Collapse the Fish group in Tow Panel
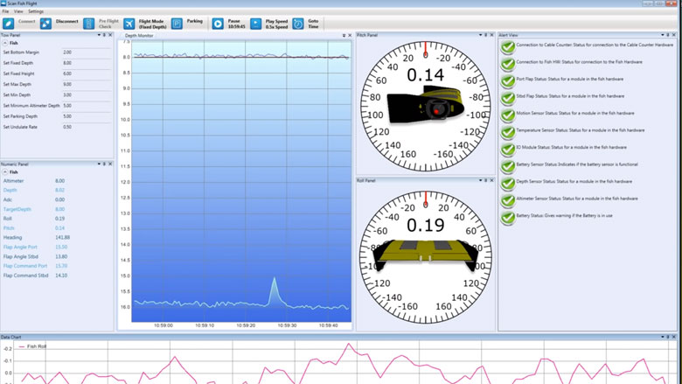Screen dimensions: 682x384 tap(5, 43)
